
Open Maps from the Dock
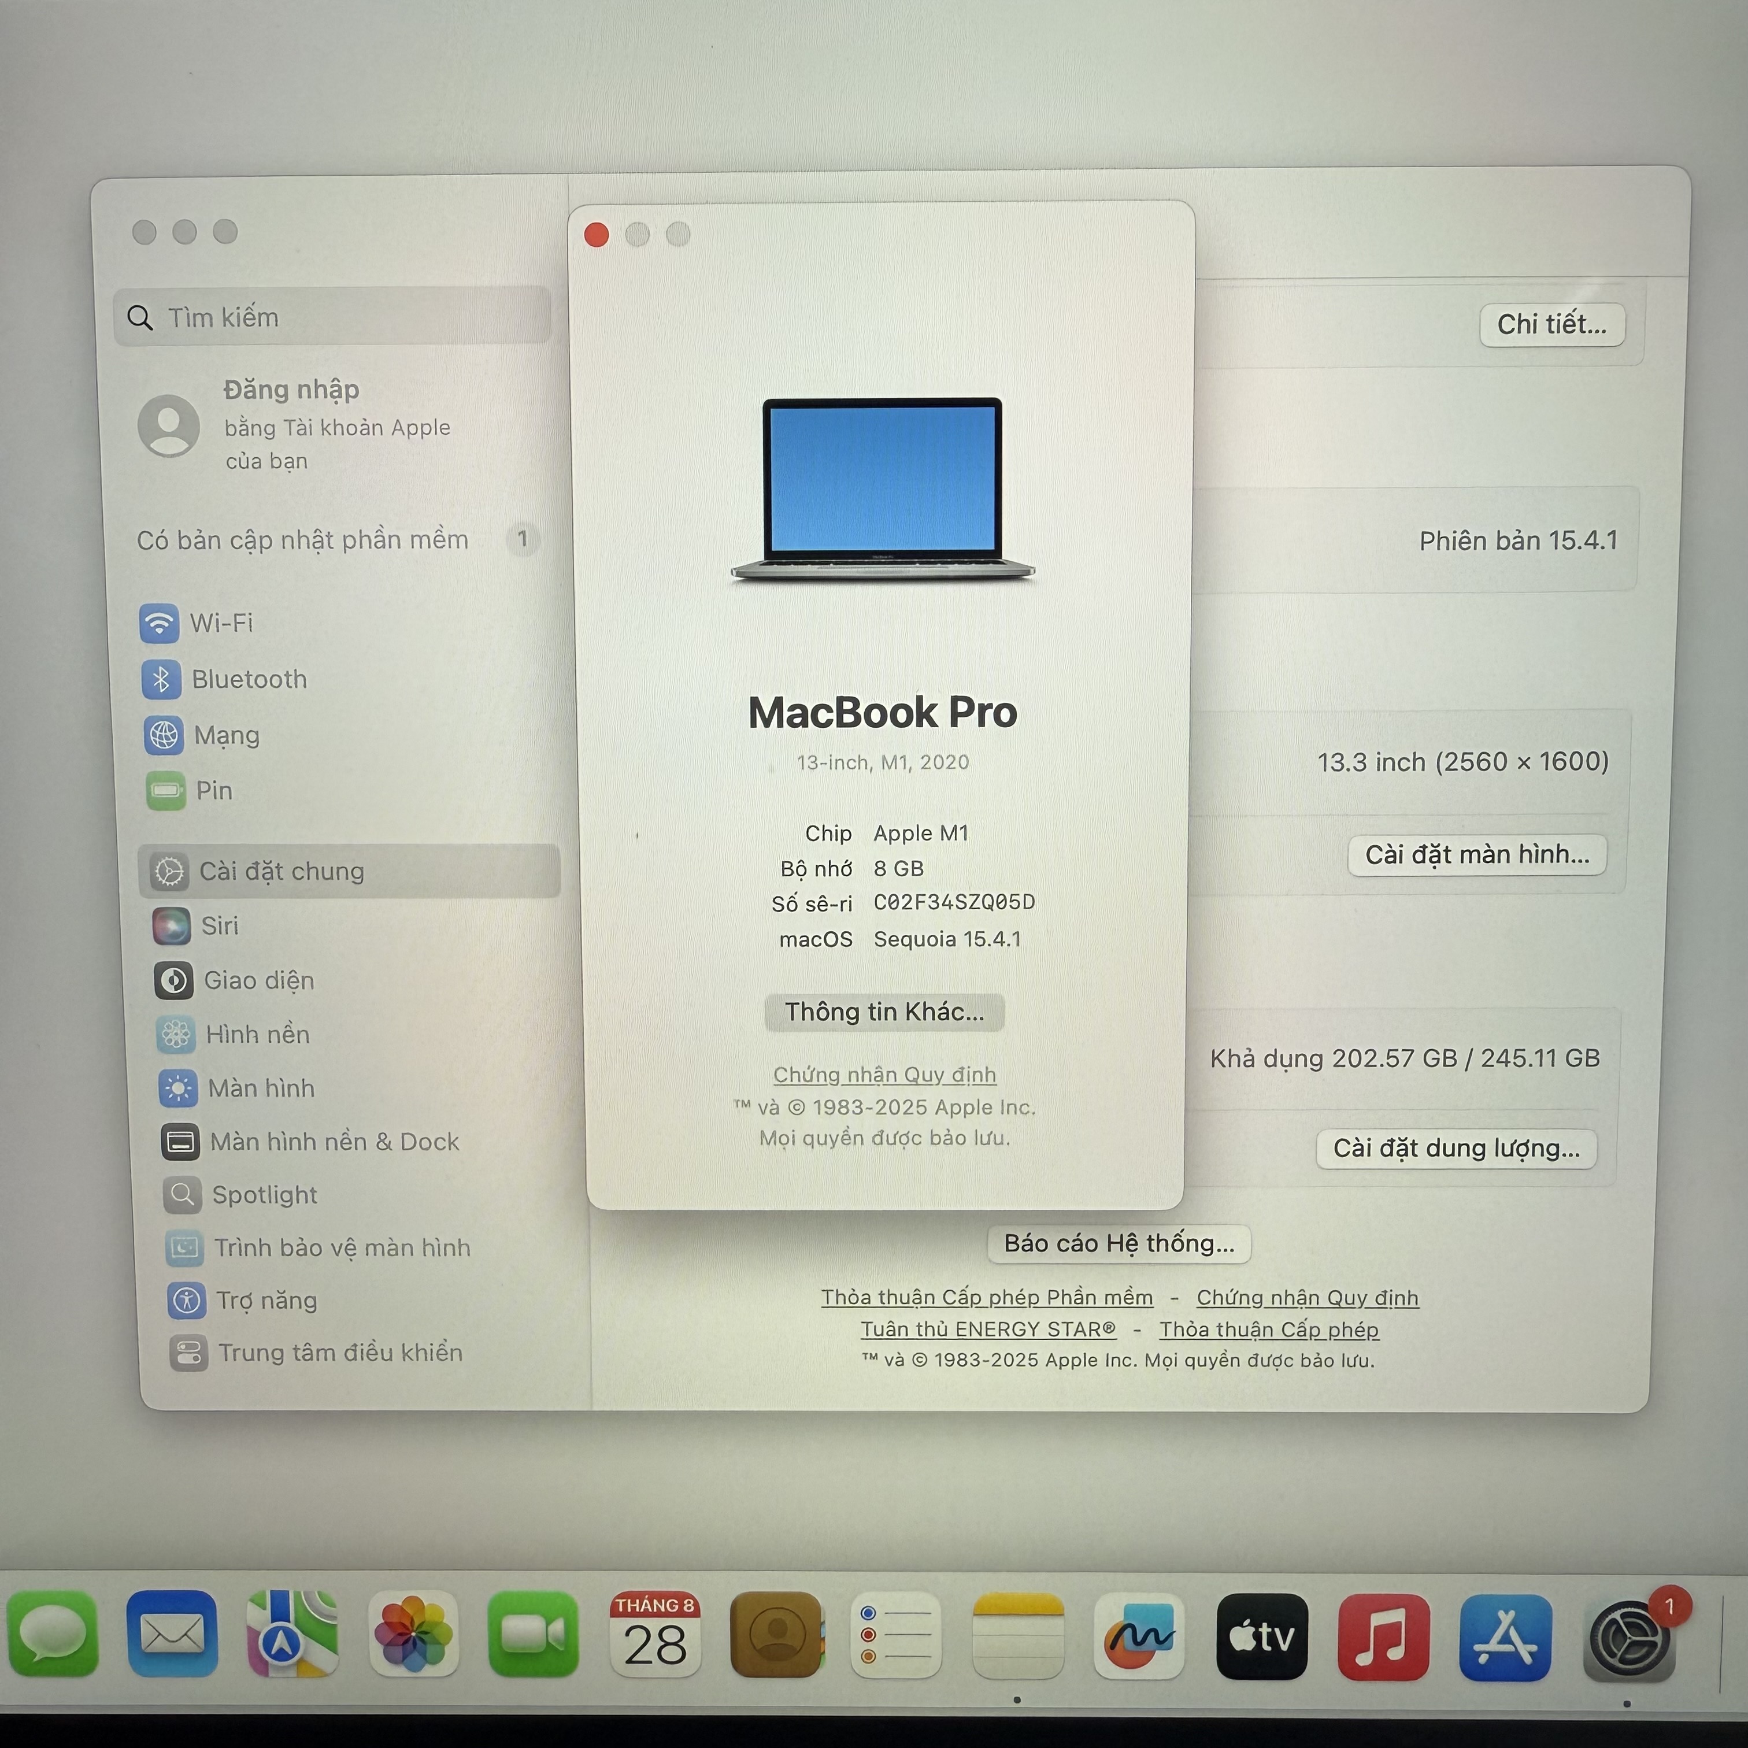click(292, 1634)
